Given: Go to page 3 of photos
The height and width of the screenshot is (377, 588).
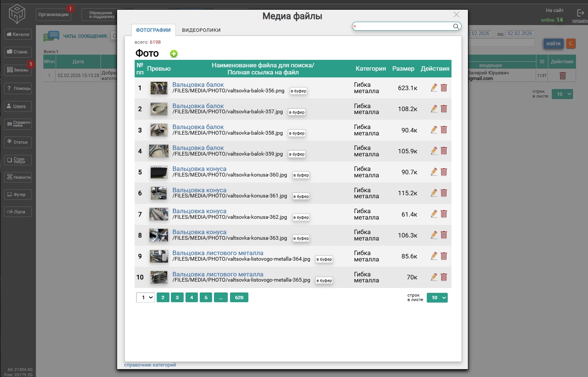Looking at the screenshot, I should point(177,298).
